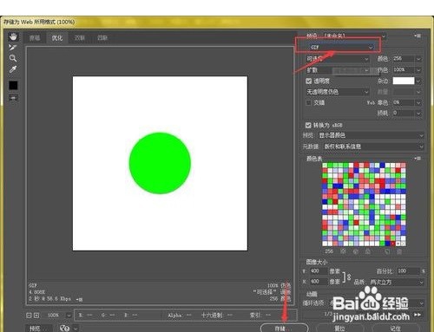The image size is (434, 332).
Task: Open the 无透明度仿色 transparency dither dropdown
Action: coord(338,92)
